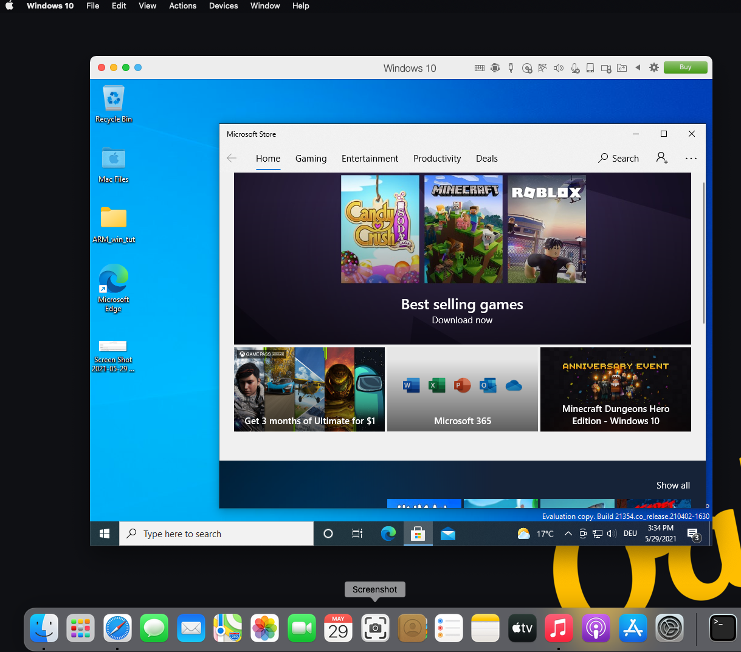Click the Store back arrow
Image resolution: width=741 pixels, height=652 pixels.
click(232, 158)
